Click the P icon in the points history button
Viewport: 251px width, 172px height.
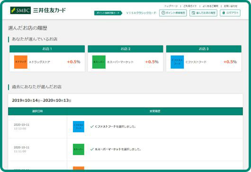pyautogui.click(x=163, y=13)
